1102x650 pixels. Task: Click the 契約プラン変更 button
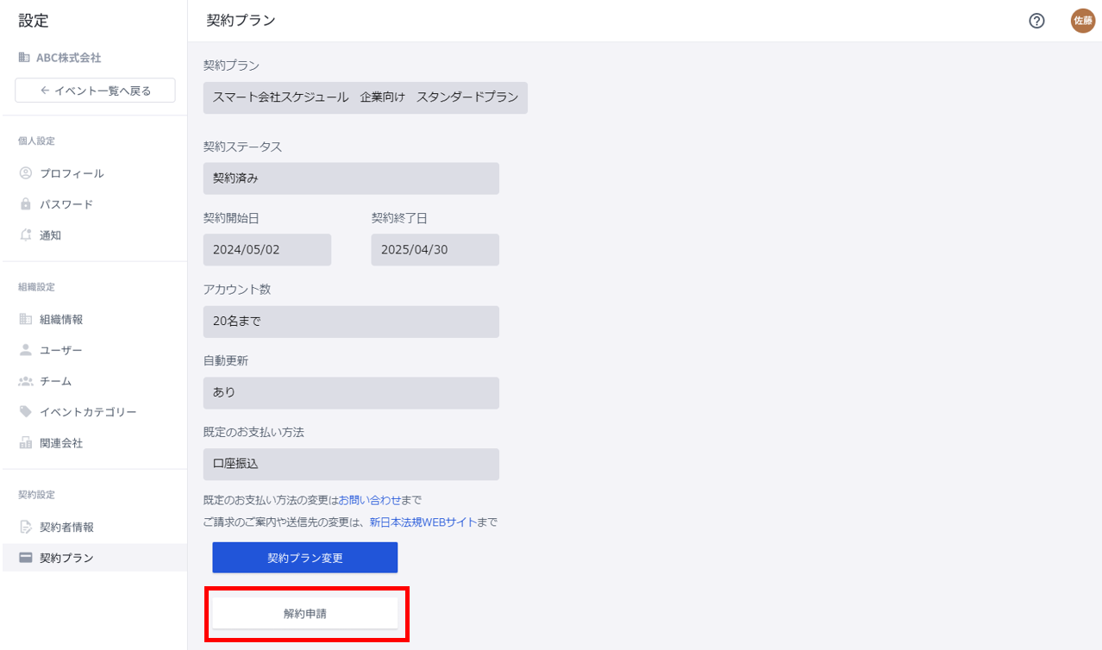click(x=305, y=558)
